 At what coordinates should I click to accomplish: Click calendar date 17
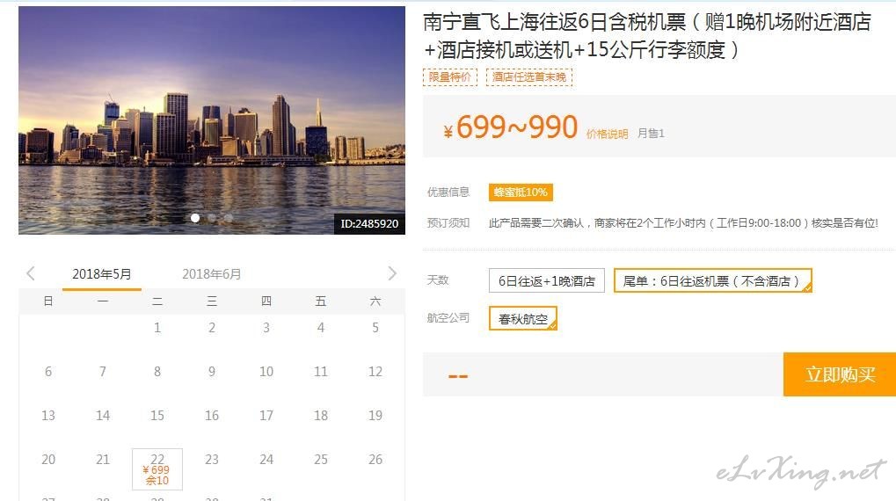266,416
